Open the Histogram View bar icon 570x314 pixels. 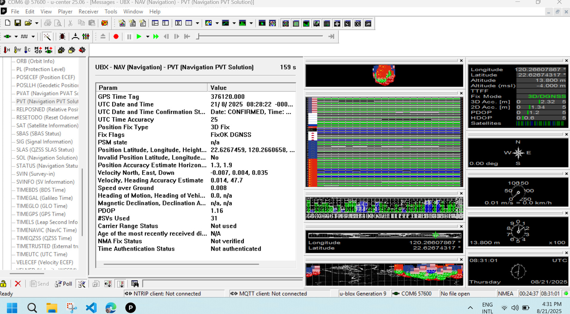pos(242,23)
